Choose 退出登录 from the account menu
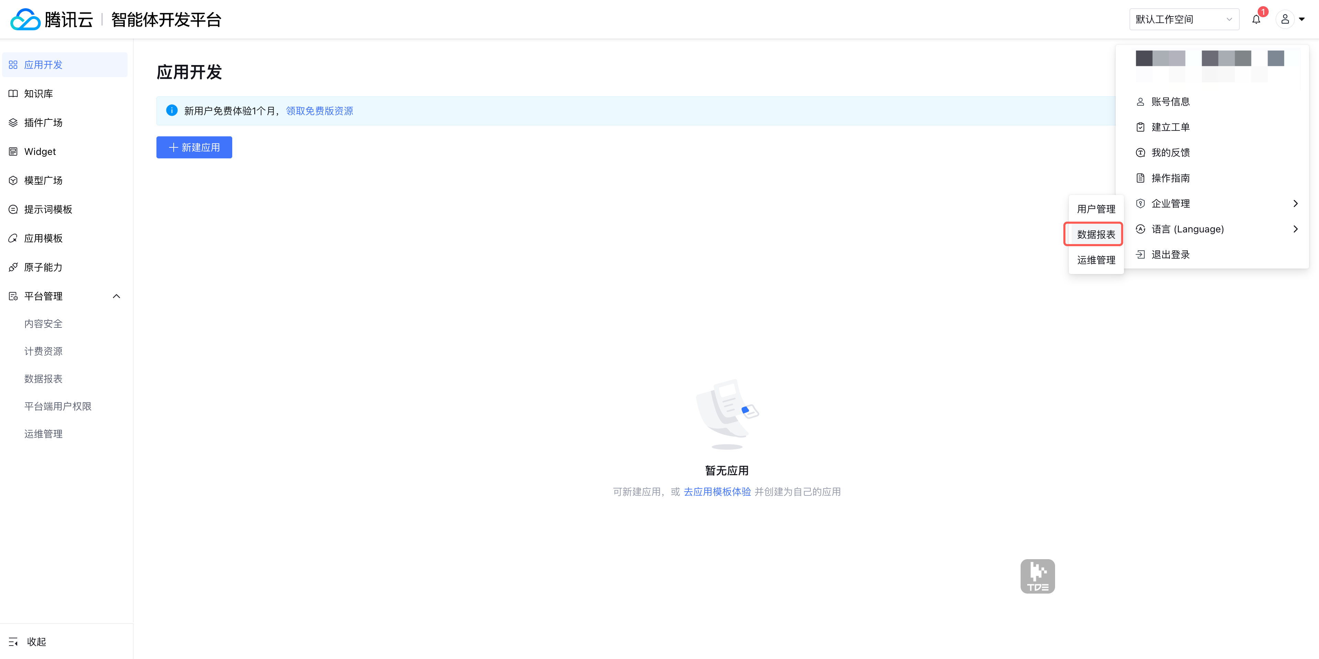Viewport: 1319px width, 659px height. 1170,255
